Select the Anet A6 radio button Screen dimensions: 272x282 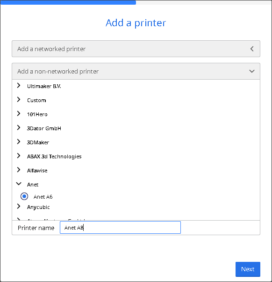[x=24, y=196]
